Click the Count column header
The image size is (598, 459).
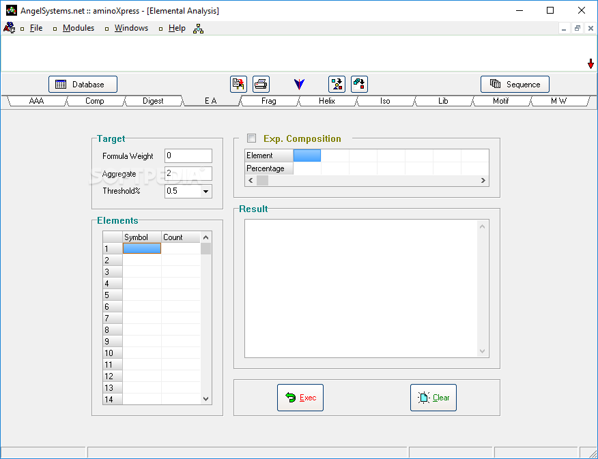coord(181,237)
